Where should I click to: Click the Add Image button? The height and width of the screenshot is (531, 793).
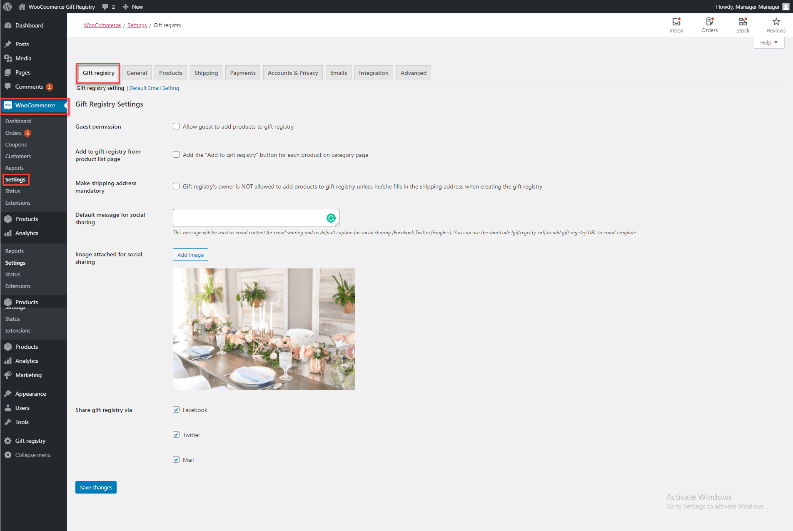click(x=190, y=255)
